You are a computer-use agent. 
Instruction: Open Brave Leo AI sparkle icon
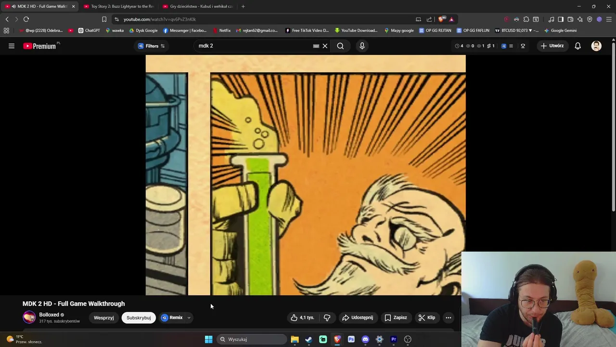pyautogui.click(x=580, y=19)
